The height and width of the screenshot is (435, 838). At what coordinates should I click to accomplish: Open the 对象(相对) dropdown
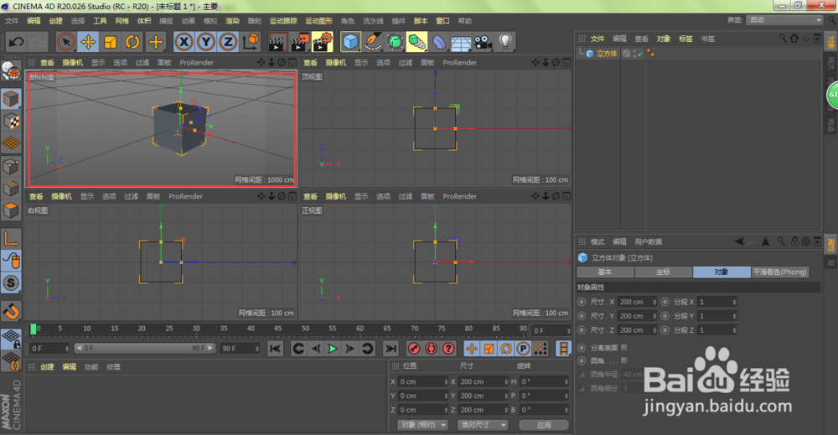click(422, 425)
